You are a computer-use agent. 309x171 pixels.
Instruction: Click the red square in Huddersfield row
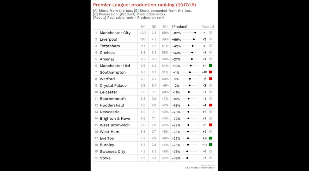coord(210,105)
